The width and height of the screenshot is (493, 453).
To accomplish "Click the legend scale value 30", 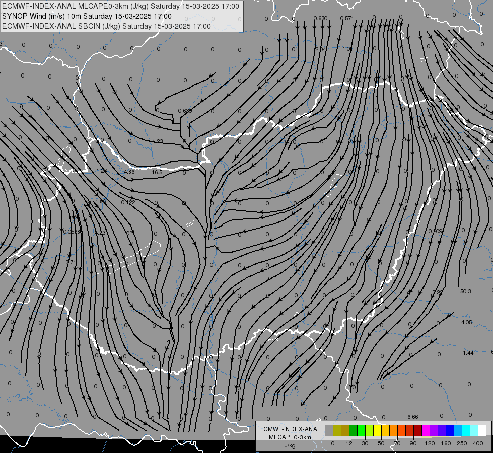I will (365, 443).
